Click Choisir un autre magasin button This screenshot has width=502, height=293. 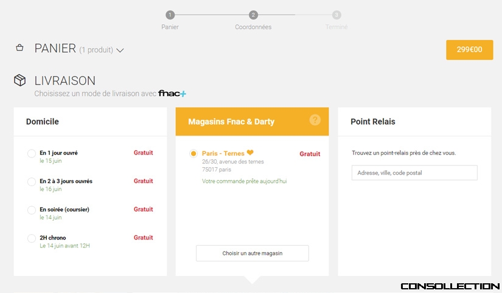click(x=253, y=253)
